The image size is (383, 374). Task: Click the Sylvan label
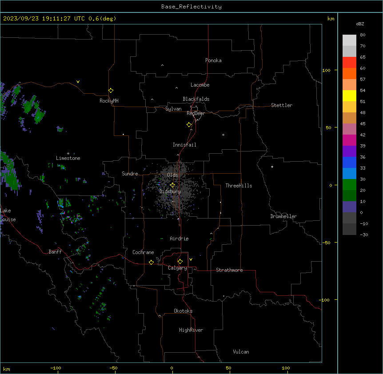pos(173,109)
